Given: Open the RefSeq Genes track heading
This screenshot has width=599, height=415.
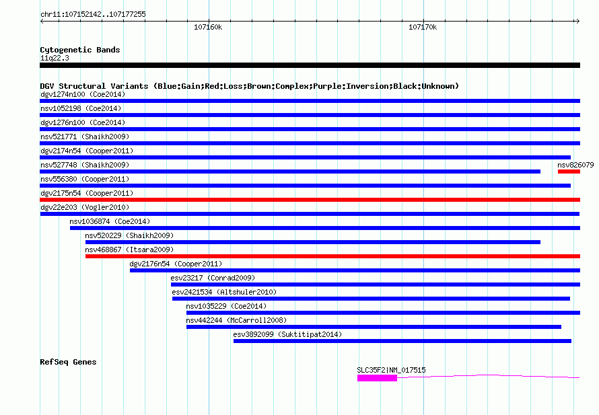Looking at the screenshot, I should coord(68,362).
